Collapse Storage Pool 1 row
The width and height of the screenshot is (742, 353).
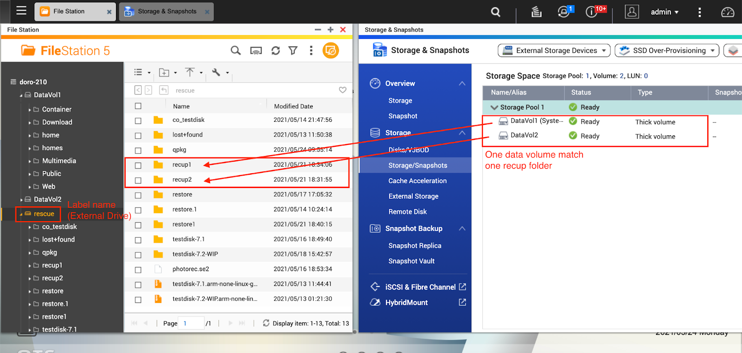(494, 107)
